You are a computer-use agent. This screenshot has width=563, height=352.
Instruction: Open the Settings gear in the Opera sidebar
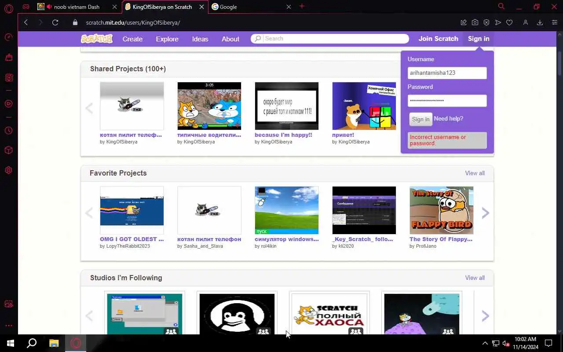tap(8, 170)
